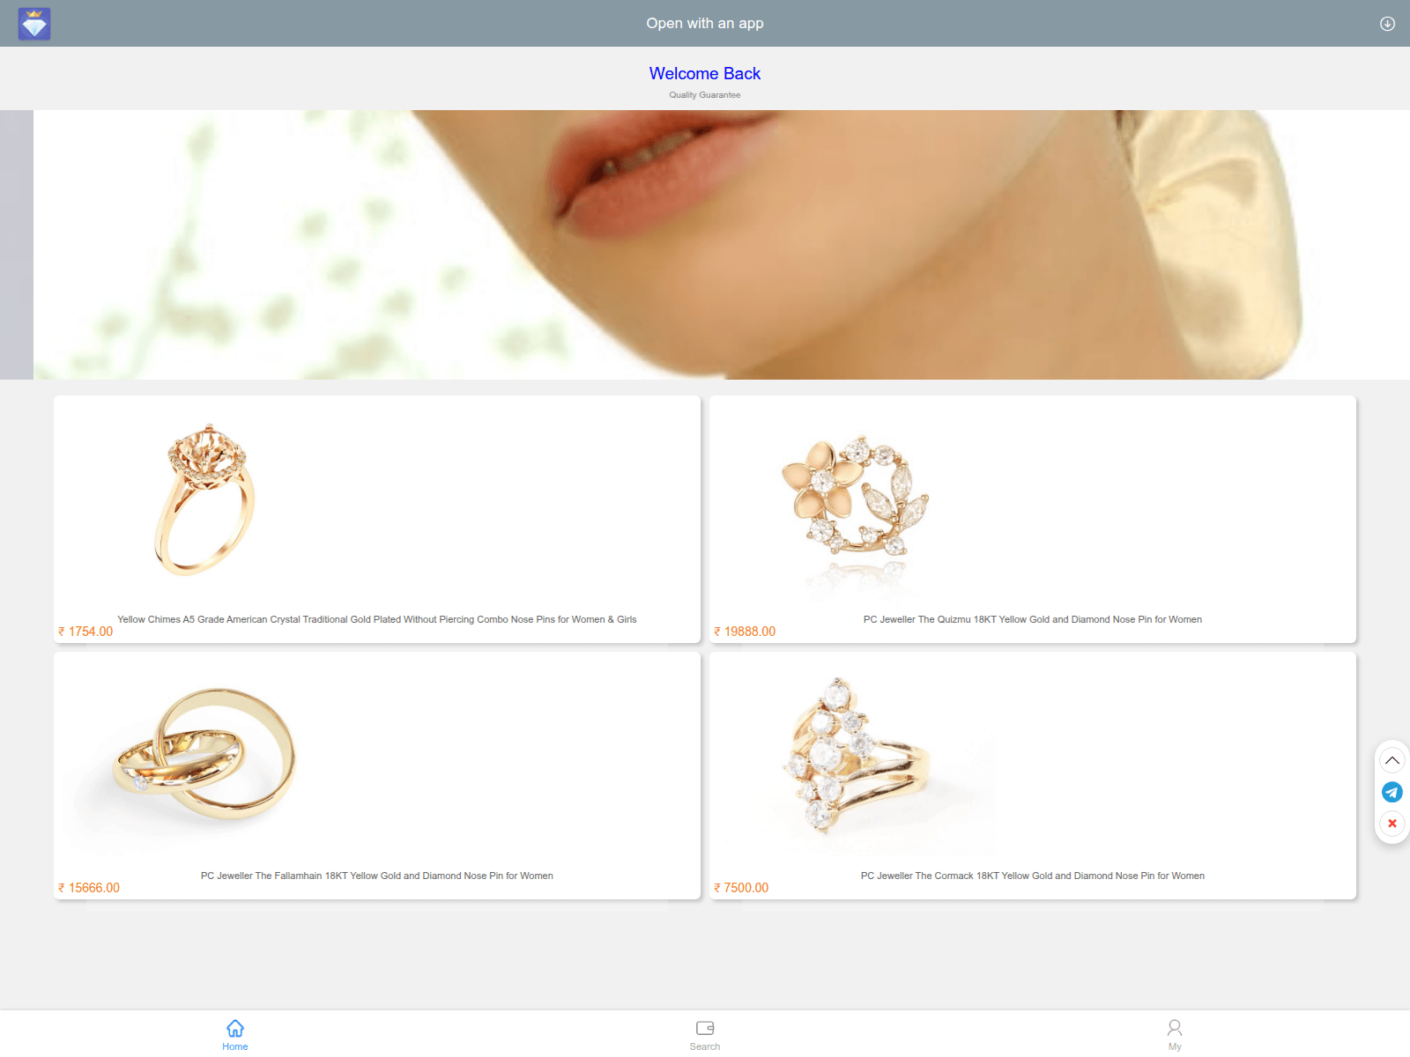The width and height of the screenshot is (1410, 1057).
Task: Click the diamond app logo icon
Action: coord(34,24)
